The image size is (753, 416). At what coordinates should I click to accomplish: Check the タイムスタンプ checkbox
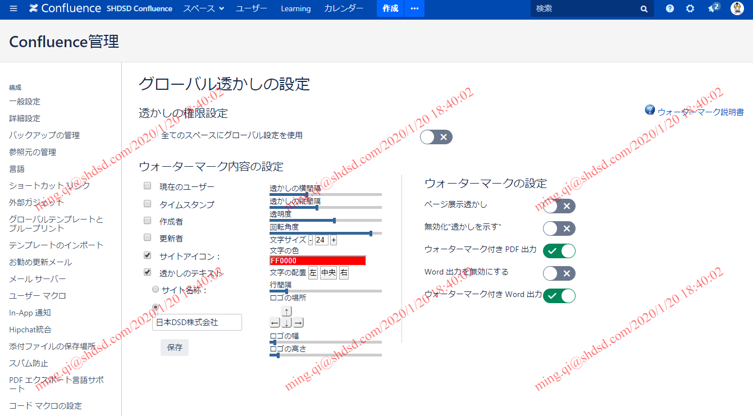pyautogui.click(x=147, y=203)
